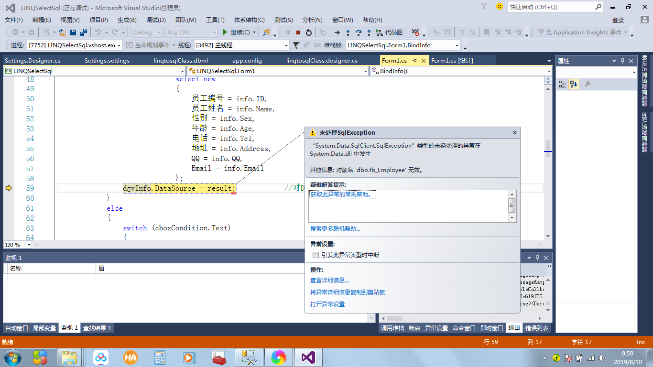The image size is (653, 367).
Task: Open the LINQSelectSql.Form1 class dropdown
Action: point(278,71)
